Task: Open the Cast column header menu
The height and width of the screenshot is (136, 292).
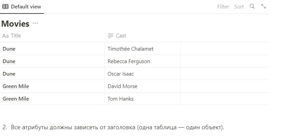Action: point(121,36)
